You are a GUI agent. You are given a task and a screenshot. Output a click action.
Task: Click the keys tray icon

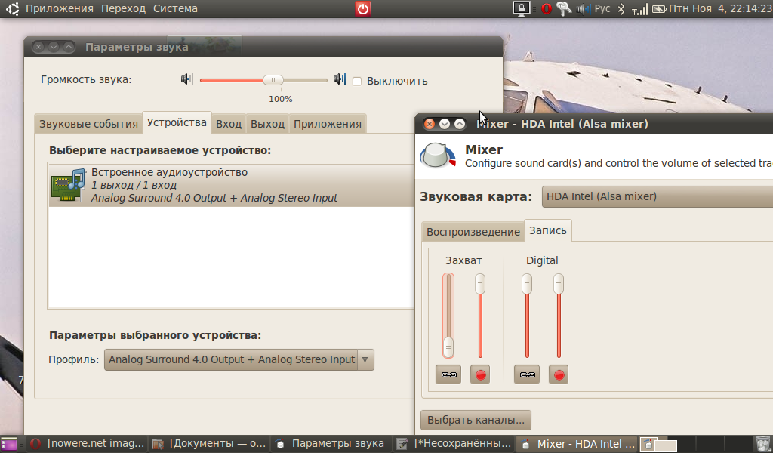click(563, 9)
